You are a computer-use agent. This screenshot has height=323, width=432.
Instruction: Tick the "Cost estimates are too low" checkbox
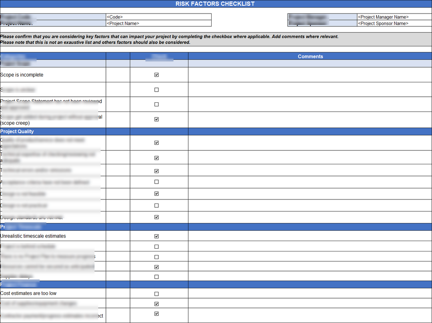(156, 294)
